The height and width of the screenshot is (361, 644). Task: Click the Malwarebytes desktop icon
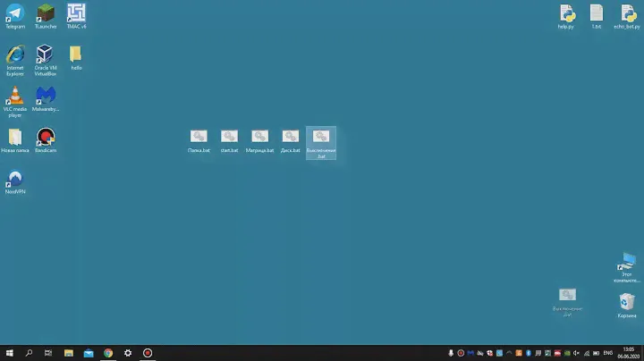(46, 96)
